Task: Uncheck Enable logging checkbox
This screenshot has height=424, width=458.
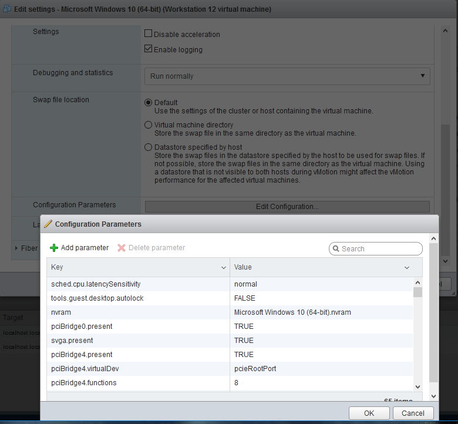Action: (148, 49)
